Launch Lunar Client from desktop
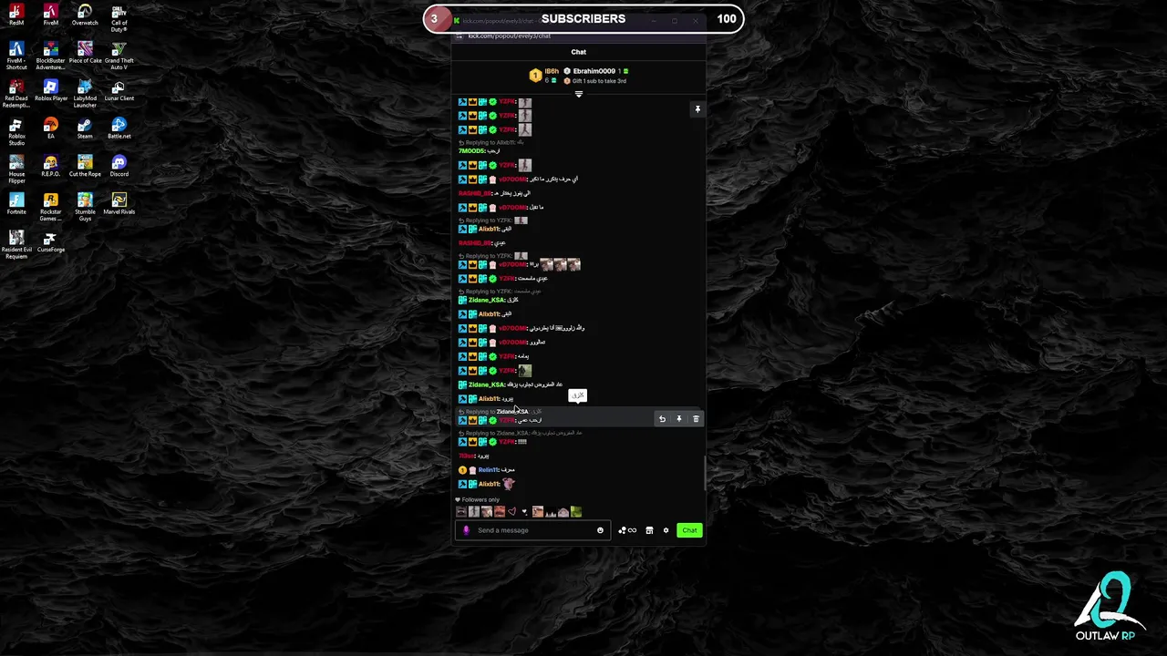The image size is (1167, 656). [x=119, y=91]
